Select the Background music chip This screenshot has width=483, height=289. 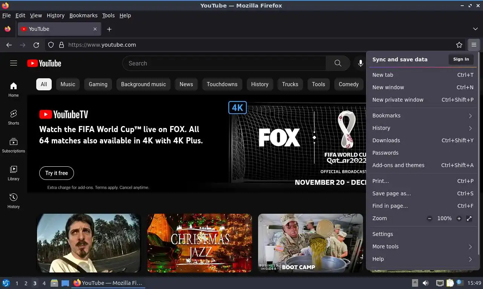[143, 84]
